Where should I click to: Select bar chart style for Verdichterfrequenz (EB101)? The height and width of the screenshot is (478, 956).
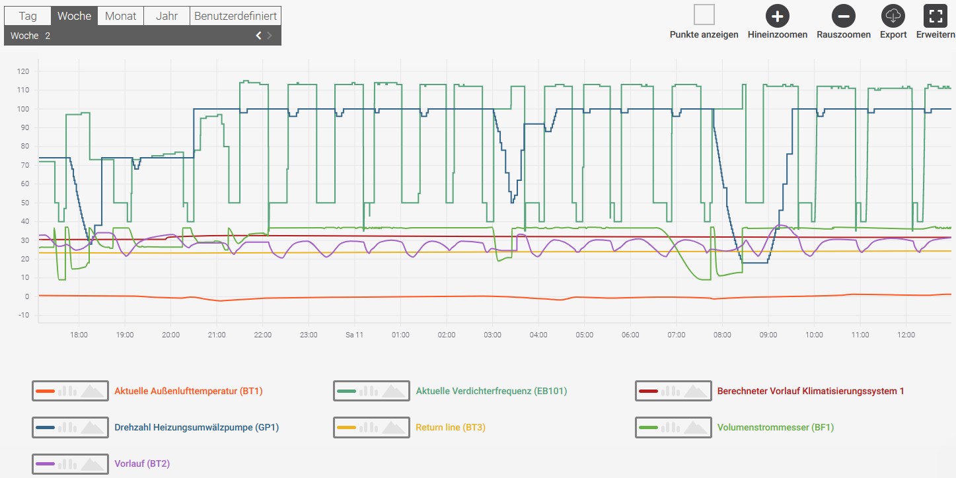click(369, 391)
